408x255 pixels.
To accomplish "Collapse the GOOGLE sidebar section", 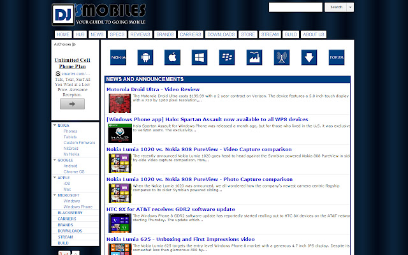I will 55,160.
